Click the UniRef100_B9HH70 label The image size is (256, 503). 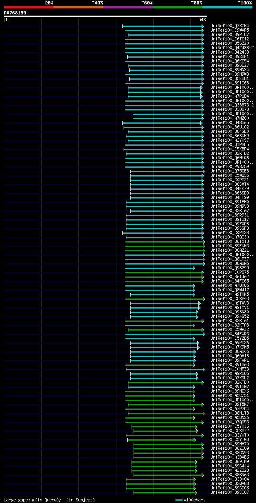(x=230, y=444)
